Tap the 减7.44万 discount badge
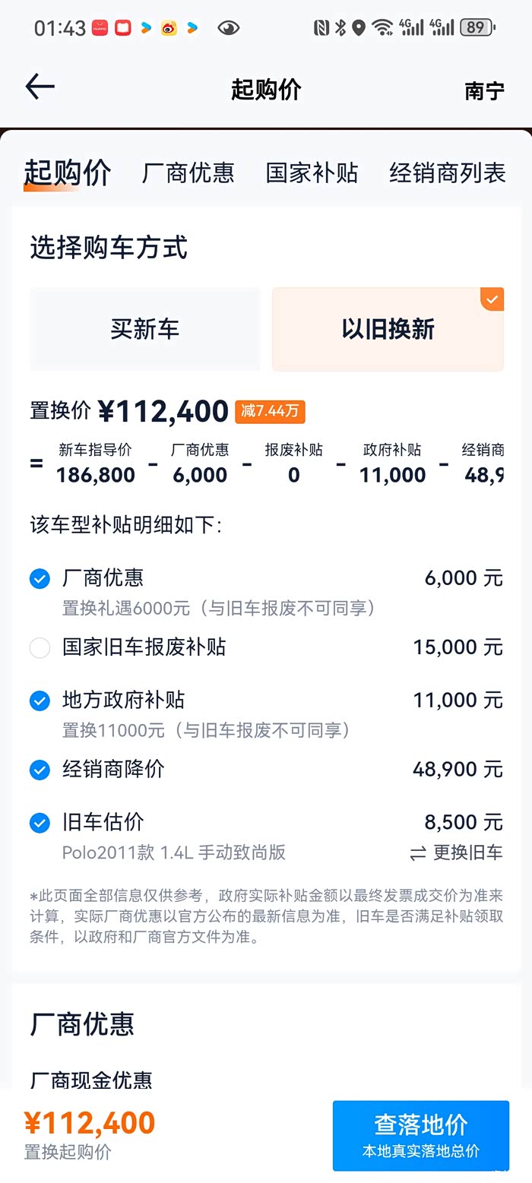 click(x=270, y=412)
